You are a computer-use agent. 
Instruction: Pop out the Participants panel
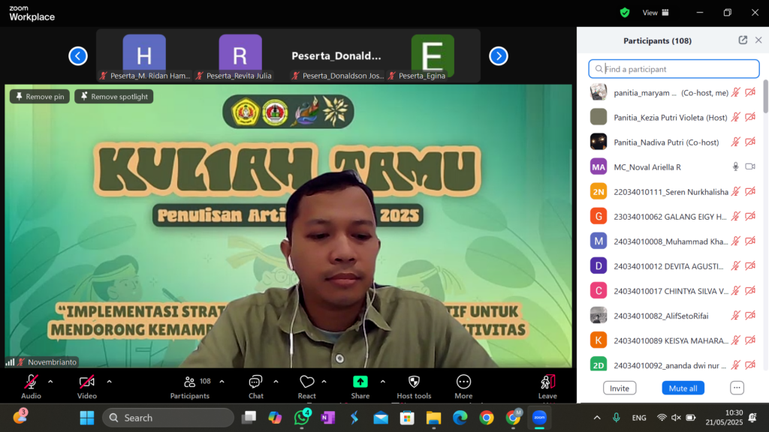743,40
